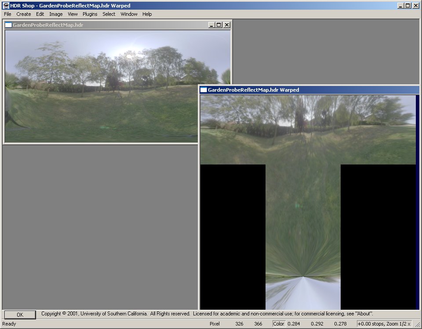The width and height of the screenshot is (422, 329).
Task: Click the GardenProbeReflectMap.hdr window document icon
Action: pyautogui.click(x=8, y=25)
